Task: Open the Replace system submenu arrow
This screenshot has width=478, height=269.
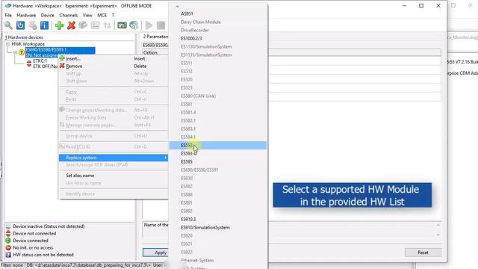Action: (165, 158)
